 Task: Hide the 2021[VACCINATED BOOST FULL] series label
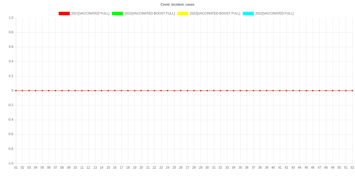coord(149,13)
